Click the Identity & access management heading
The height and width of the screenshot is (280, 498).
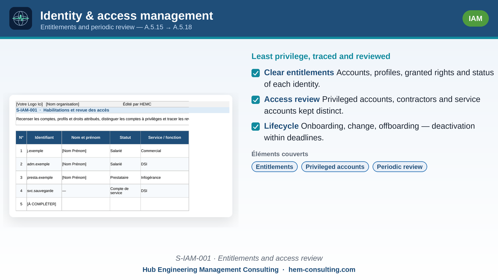127,16
